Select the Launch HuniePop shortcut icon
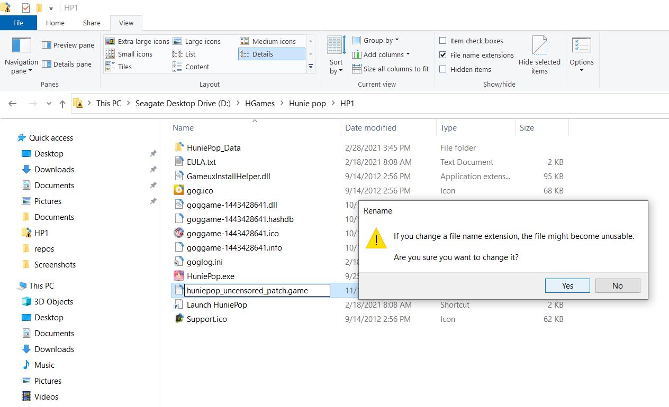Screen dimensions: 669x407 tap(178, 304)
